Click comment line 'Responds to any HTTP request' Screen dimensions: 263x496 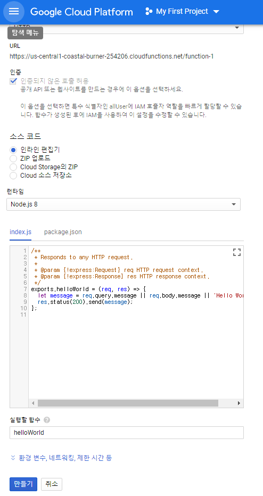pyautogui.click(x=84, y=257)
